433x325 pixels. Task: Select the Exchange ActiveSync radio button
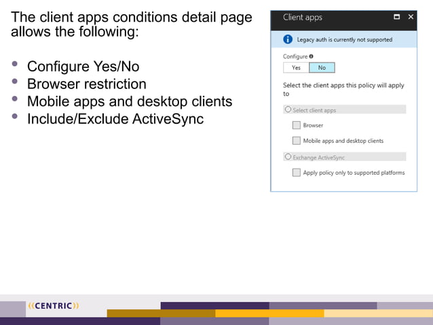click(288, 156)
